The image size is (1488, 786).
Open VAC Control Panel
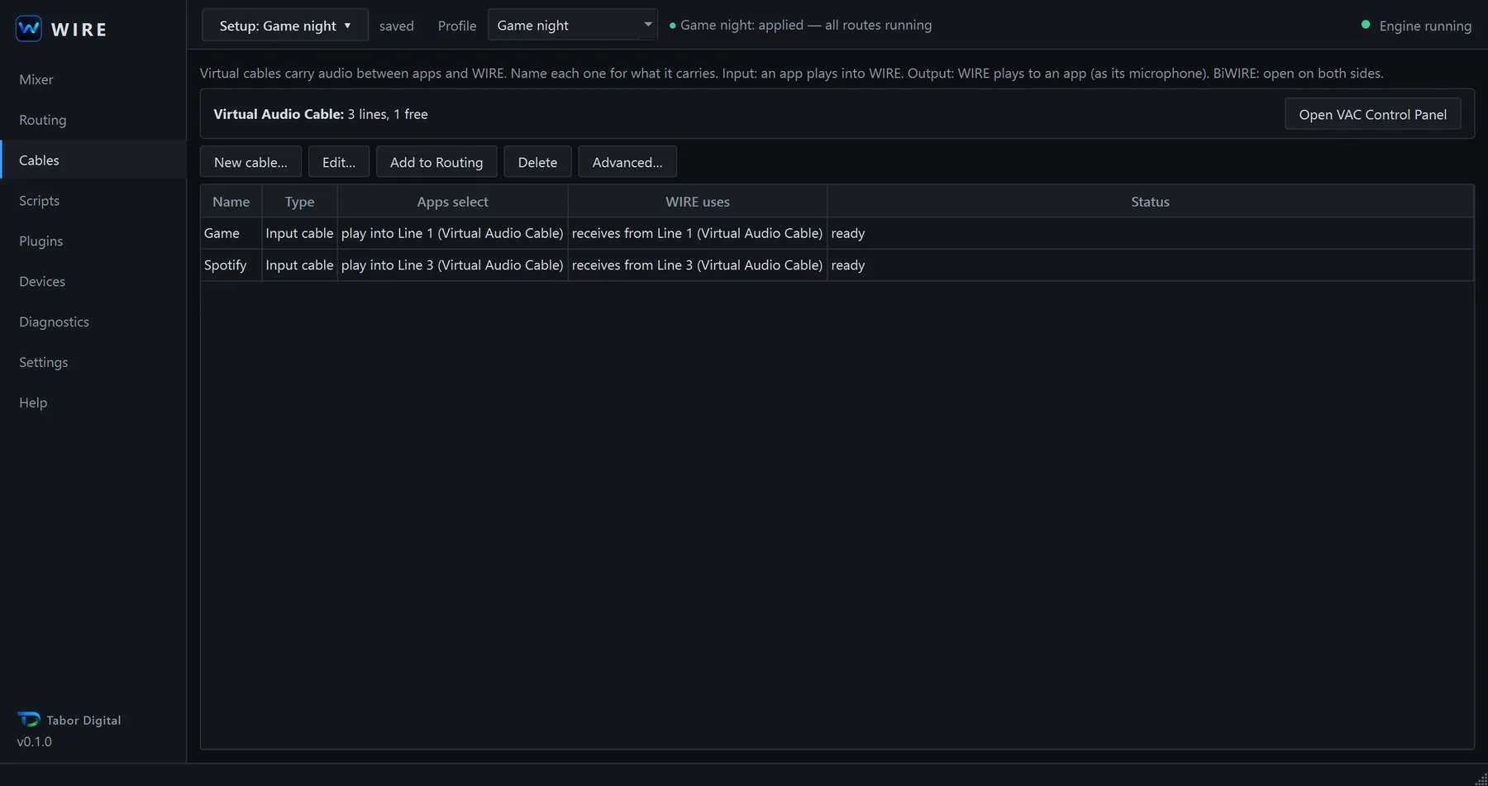[1373, 114]
